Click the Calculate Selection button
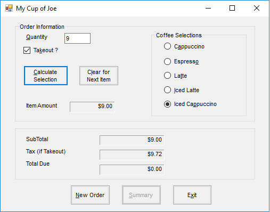 (x=46, y=76)
